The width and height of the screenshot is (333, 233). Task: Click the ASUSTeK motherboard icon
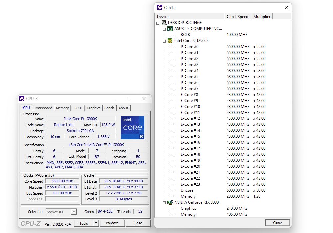coord(170,28)
